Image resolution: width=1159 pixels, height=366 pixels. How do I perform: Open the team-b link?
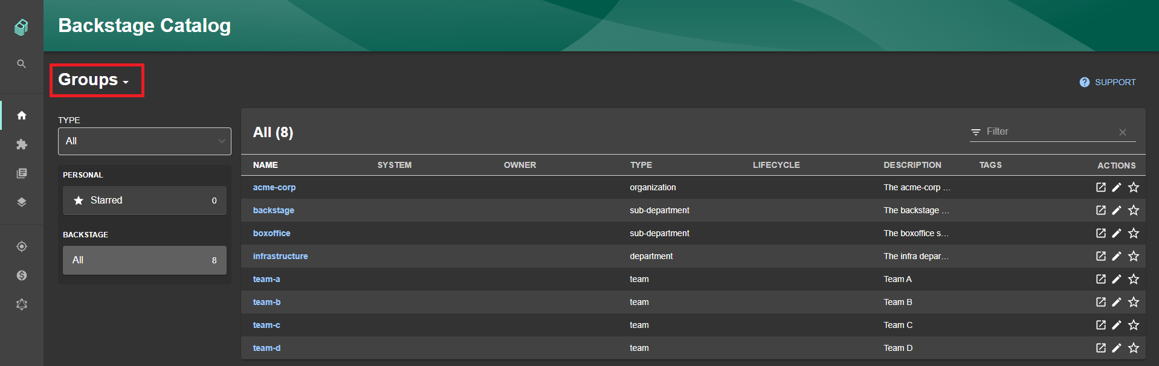pyautogui.click(x=266, y=302)
